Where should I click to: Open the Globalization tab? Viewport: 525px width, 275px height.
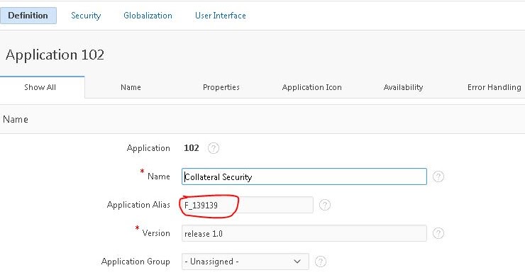[x=148, y=16]
